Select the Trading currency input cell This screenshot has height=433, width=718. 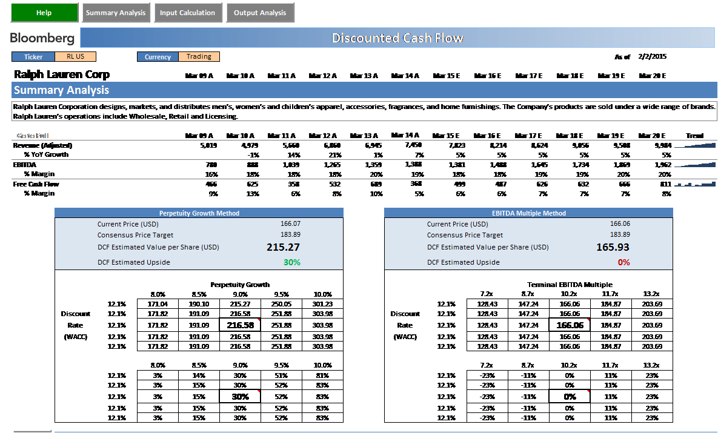coord(199,56)
